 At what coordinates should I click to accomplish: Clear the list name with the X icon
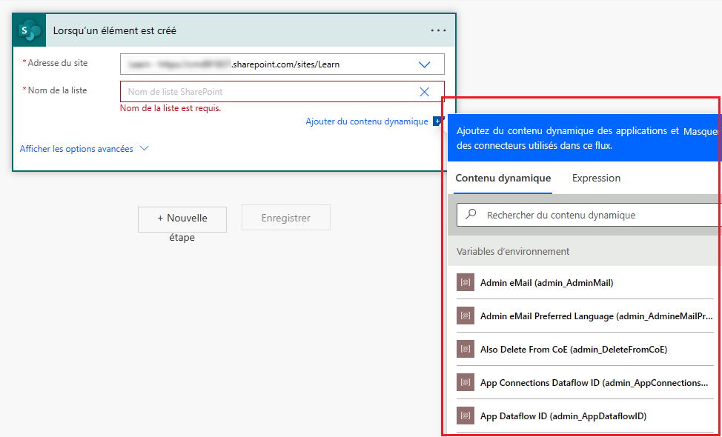coord(424,90)
